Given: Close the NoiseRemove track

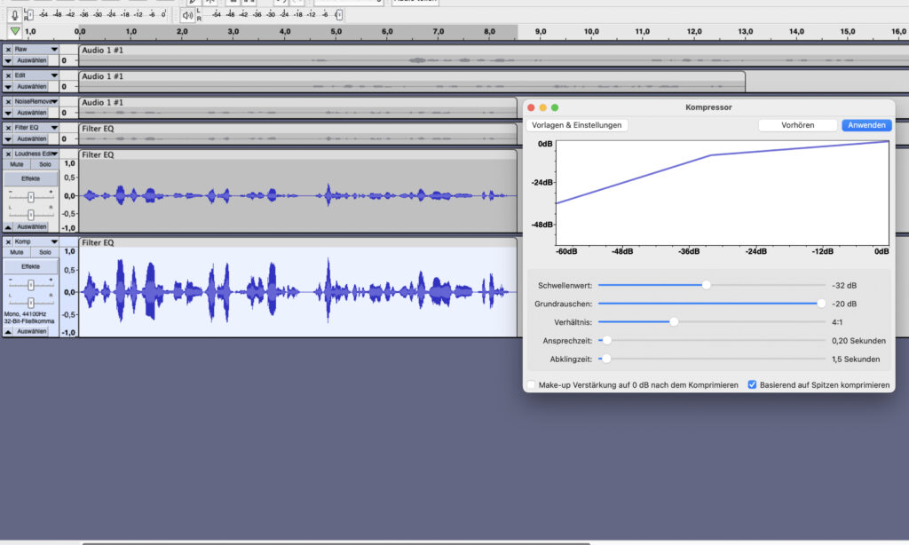Looking at the screenshot, I should coord(8,102).
